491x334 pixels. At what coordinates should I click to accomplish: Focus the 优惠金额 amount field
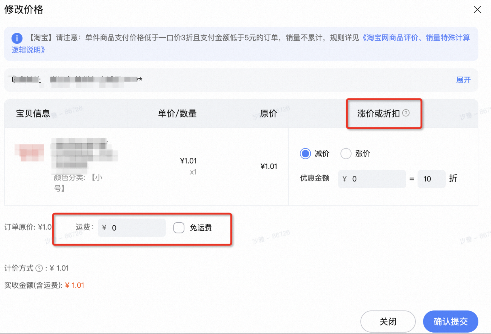pos(372,179)
